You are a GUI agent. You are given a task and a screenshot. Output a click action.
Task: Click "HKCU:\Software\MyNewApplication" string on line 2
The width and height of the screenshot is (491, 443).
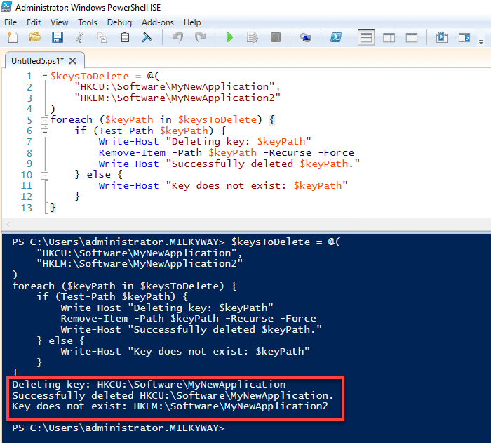(175, 86)
